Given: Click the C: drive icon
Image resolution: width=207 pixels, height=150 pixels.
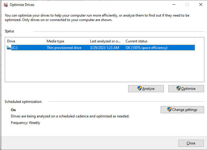Looking at the screenshot, I should pyautogui.click(x=9, y=48).
